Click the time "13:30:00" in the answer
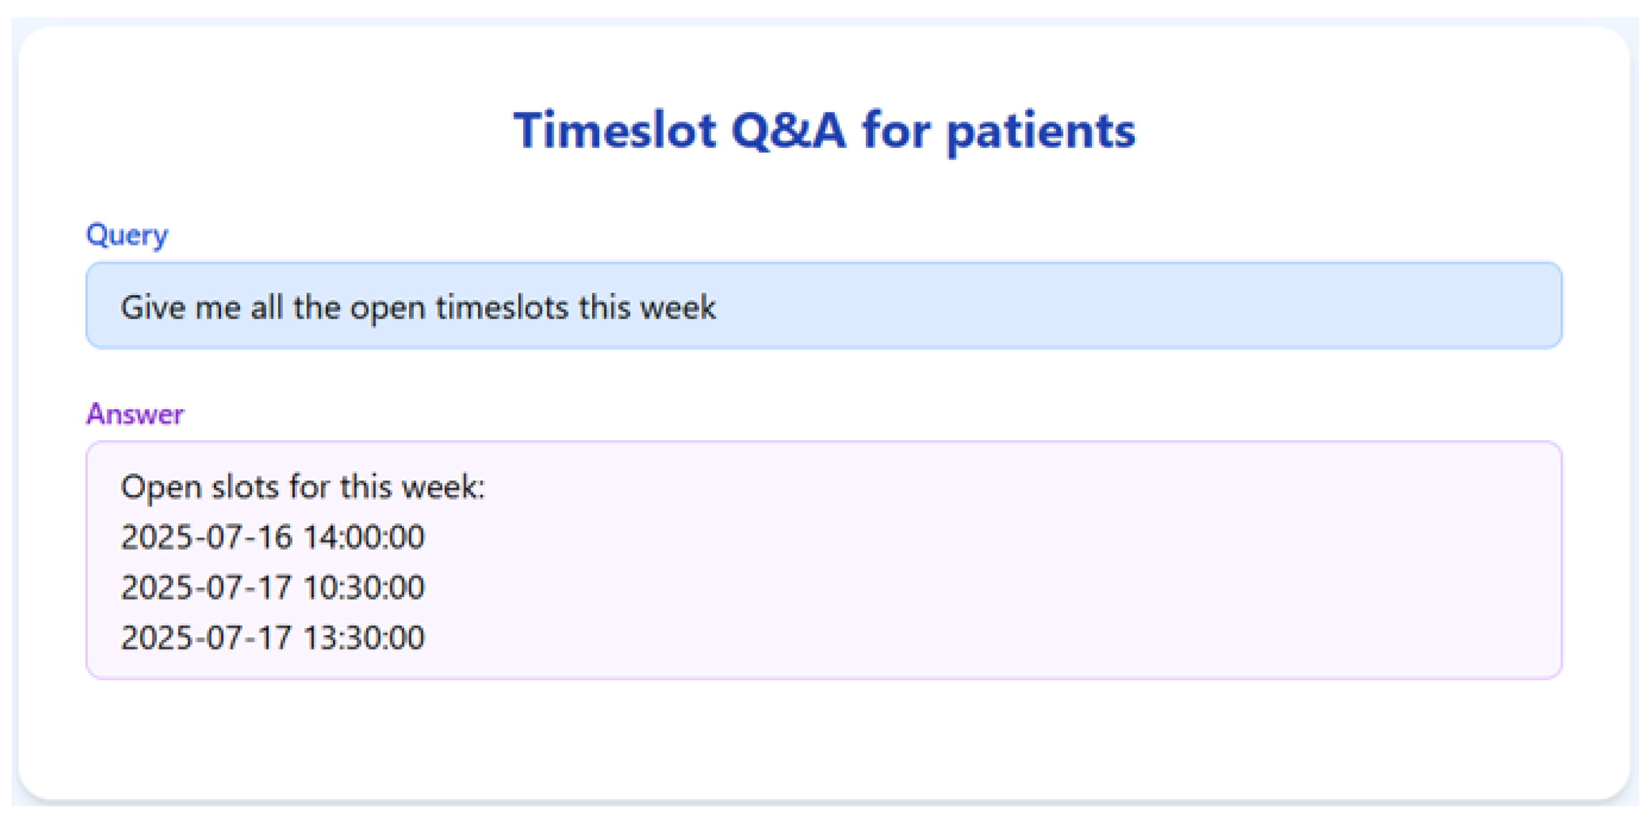This screenshot has height=821, width=1650. pyautogui.click(x=363, y=638)
